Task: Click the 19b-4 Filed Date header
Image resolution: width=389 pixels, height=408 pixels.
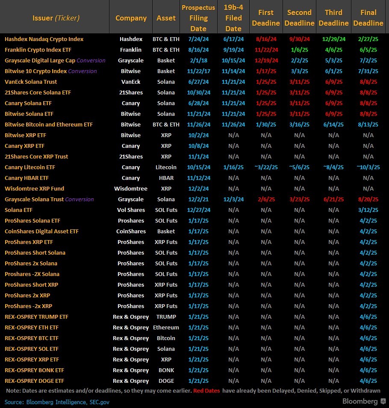Action: (x=233, y=18)
